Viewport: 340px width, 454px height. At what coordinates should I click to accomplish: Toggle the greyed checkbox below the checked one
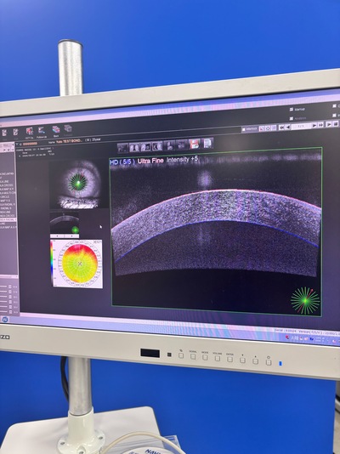coord(292,118)
